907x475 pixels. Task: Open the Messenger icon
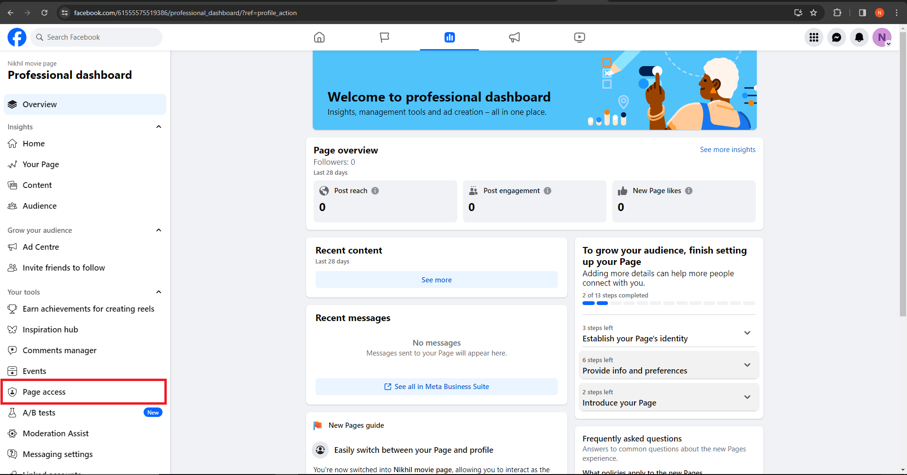[x=837, y=37]
